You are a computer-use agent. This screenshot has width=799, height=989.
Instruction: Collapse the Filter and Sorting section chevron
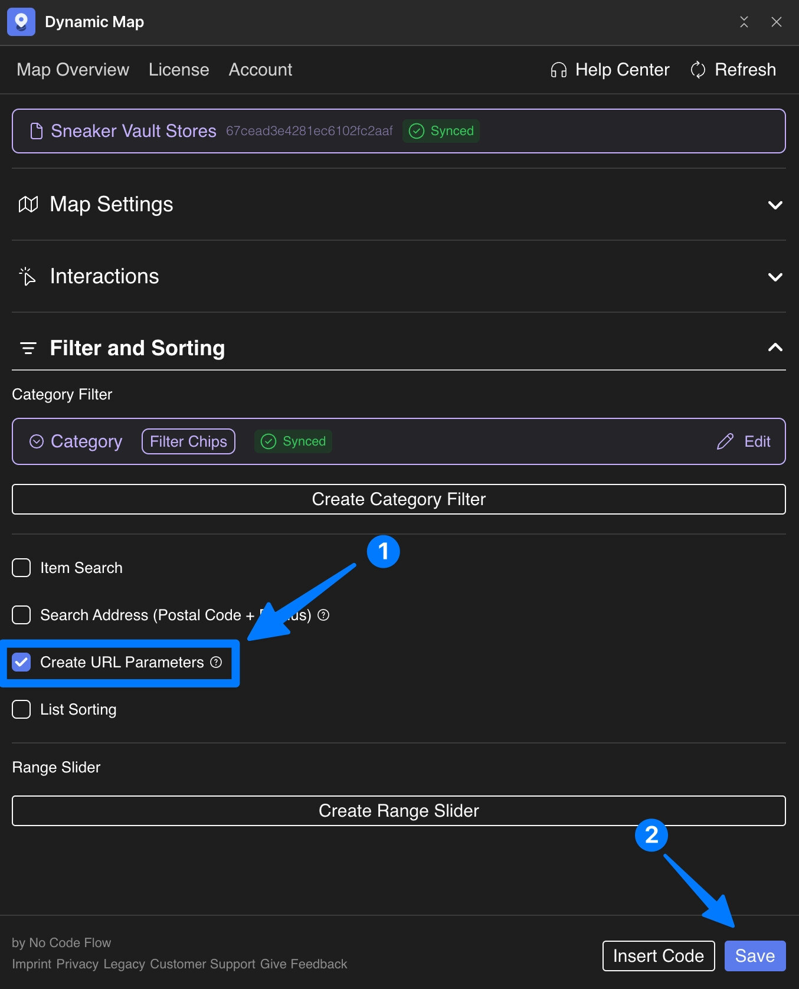[775, 347]
